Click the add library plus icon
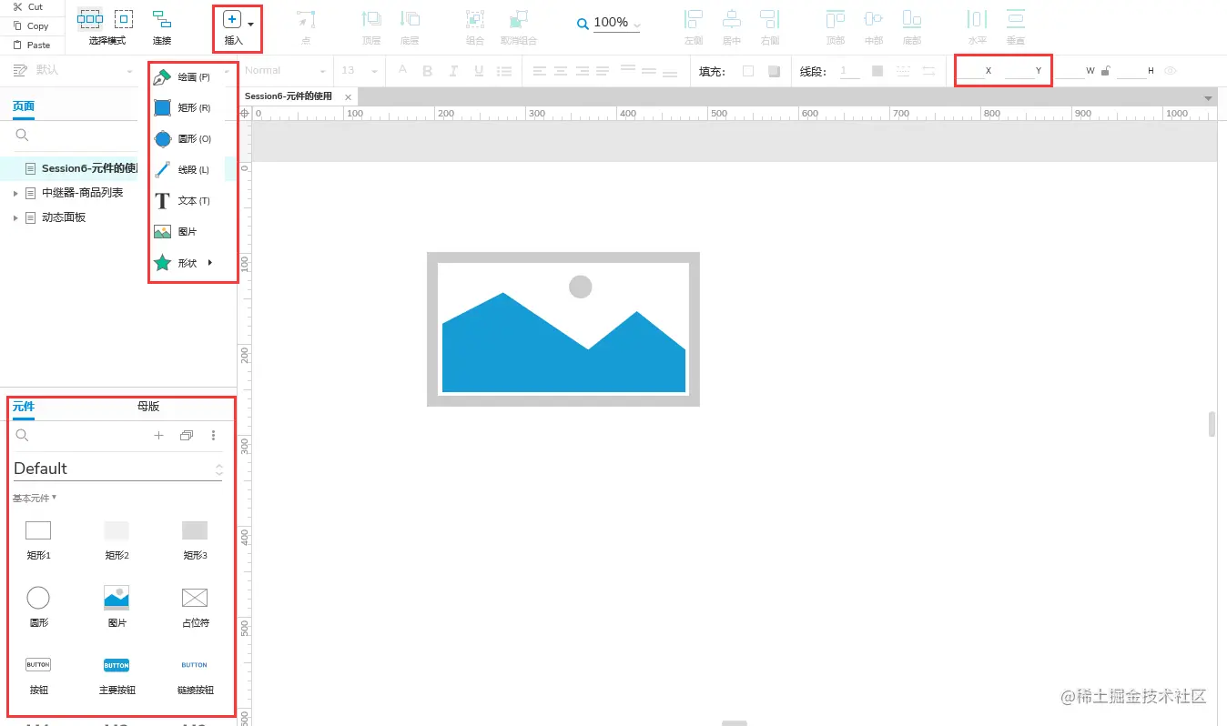Image resolution: width=1227 pixels, height=726 pixels. coord(158,436)
